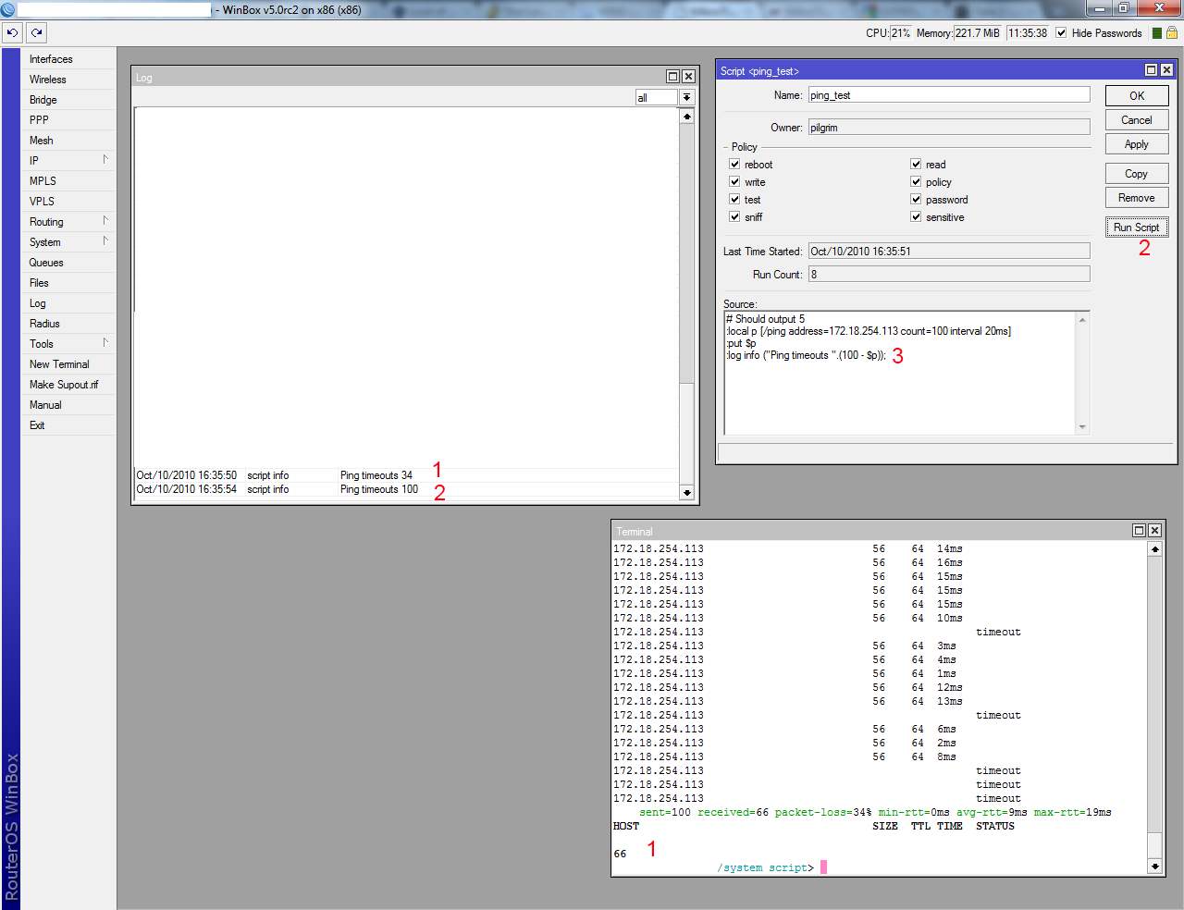Open the log topic filter dropdown
This screenshot has width=1184, height=910.
tap(686, 97)
